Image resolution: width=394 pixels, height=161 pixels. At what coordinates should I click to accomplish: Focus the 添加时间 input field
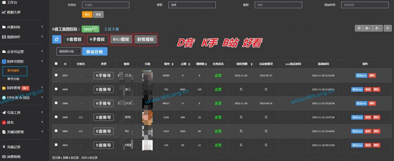click(x=365, y=5)
